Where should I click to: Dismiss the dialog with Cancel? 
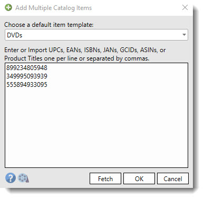click(x=173, y=178)
